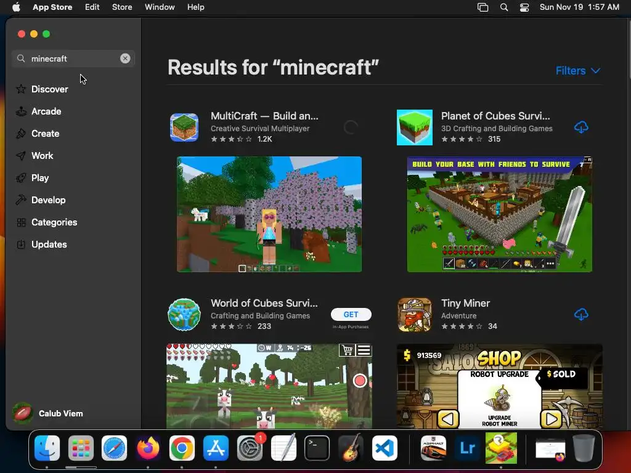Open the Edit menu
This screenshot has height=473, width=631.
(92, 7)
